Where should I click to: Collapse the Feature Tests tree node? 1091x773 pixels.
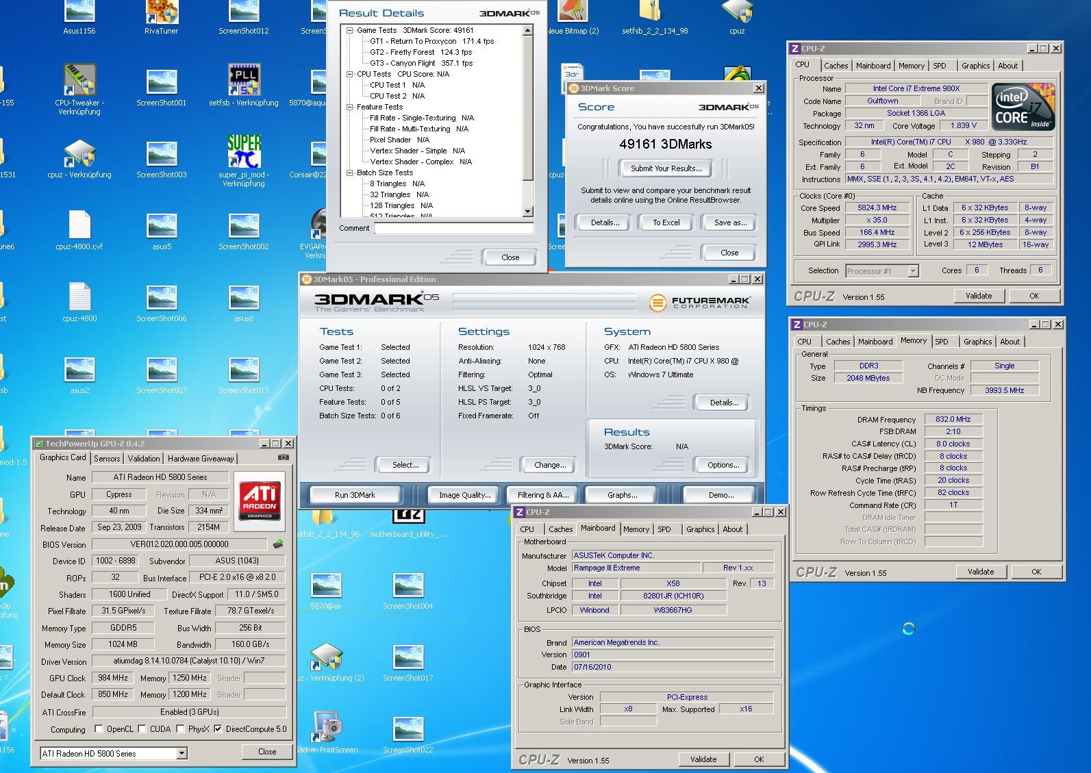[x=350, y=107]
